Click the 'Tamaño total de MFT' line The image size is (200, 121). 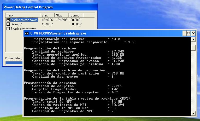(x=77, y=102)
